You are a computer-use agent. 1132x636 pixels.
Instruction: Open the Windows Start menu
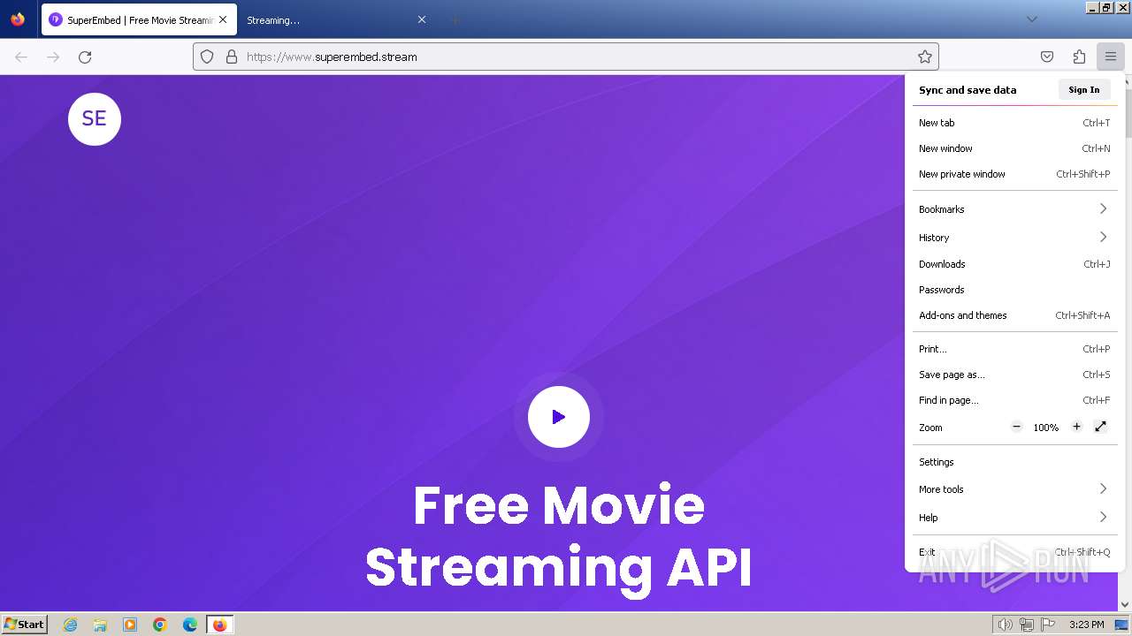tap(25, 624)
